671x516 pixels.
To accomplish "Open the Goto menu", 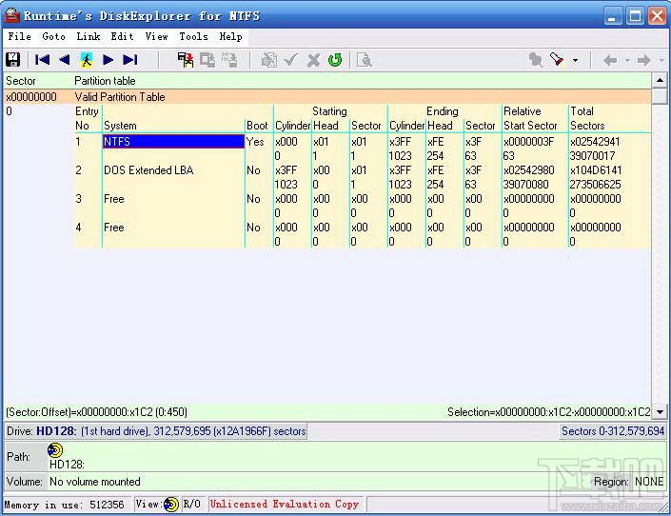I will [x=54, y=36].
